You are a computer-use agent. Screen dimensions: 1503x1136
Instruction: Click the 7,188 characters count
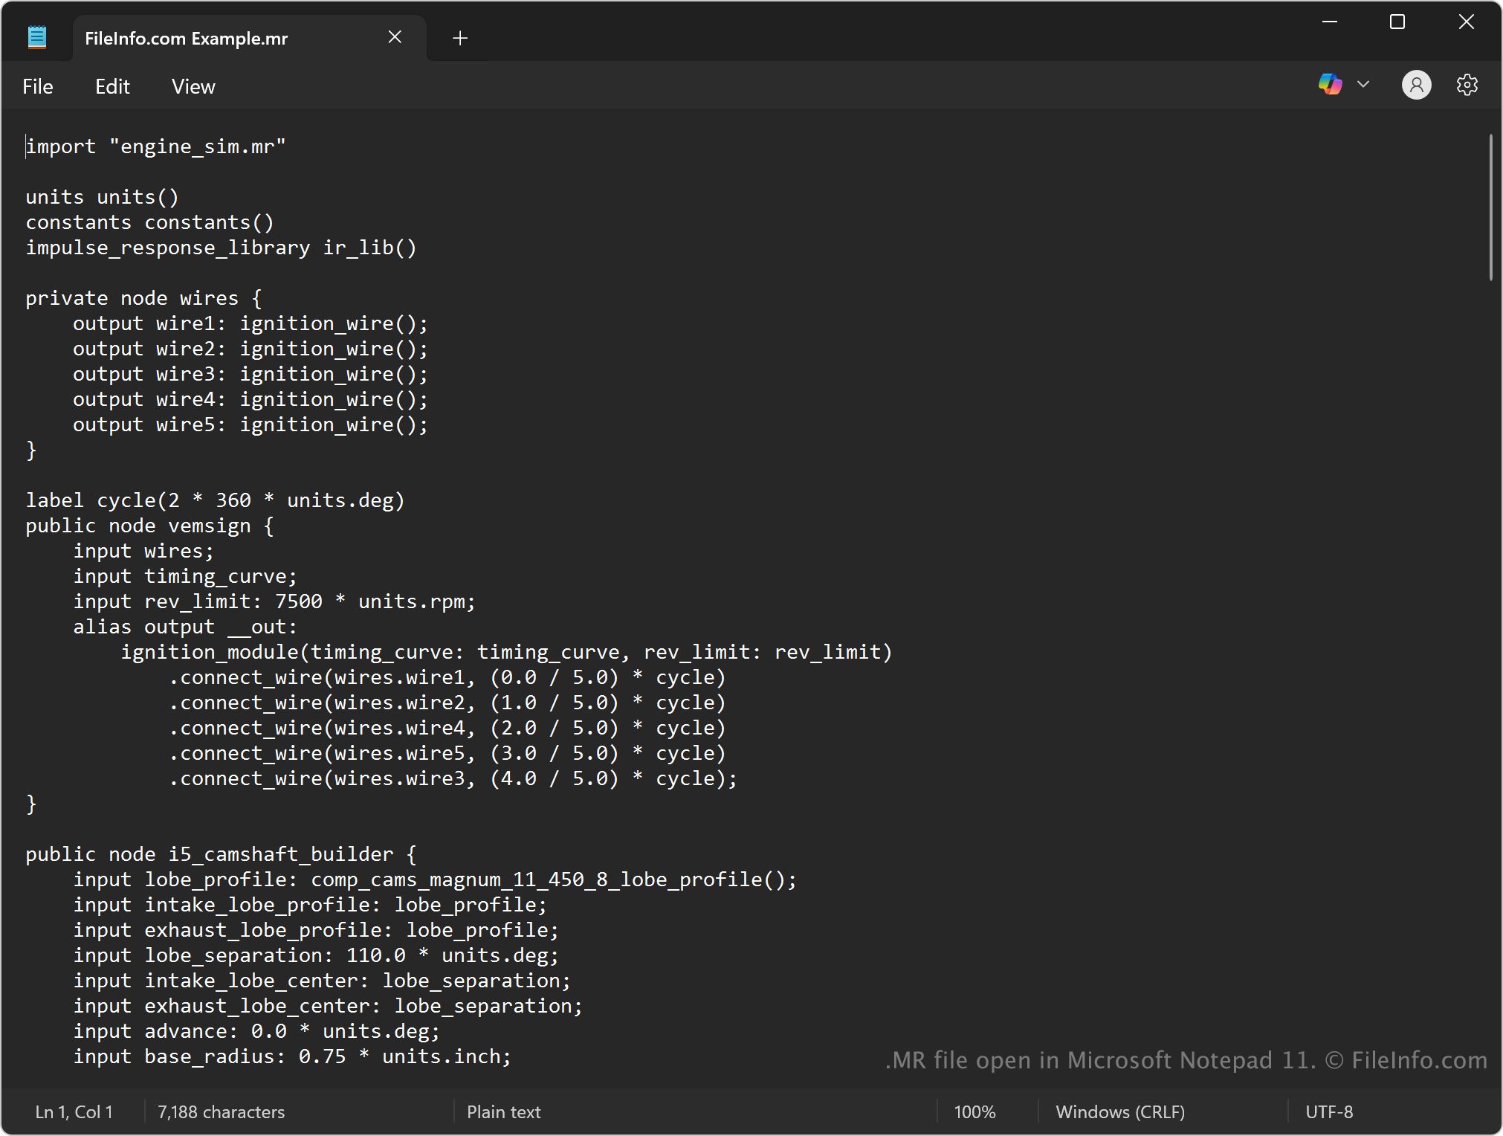221,1111
